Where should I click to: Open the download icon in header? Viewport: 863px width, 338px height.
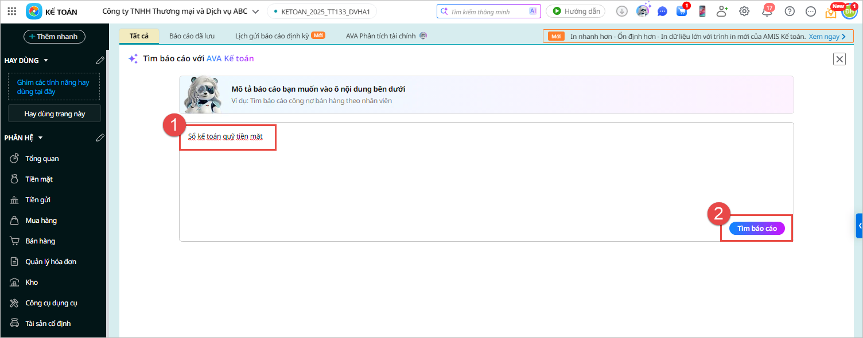(622, 11)
